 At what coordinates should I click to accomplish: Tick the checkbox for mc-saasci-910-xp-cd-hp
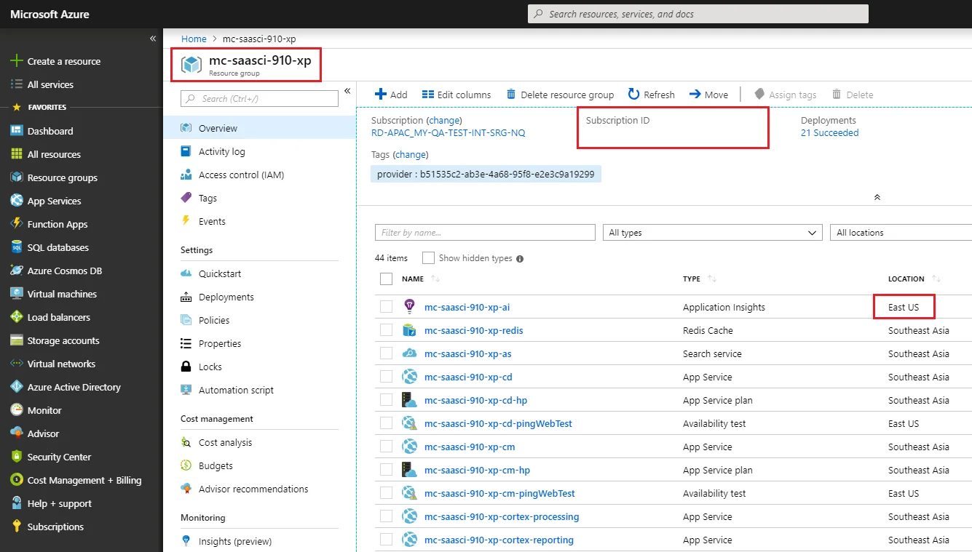(x=387, y=400)
